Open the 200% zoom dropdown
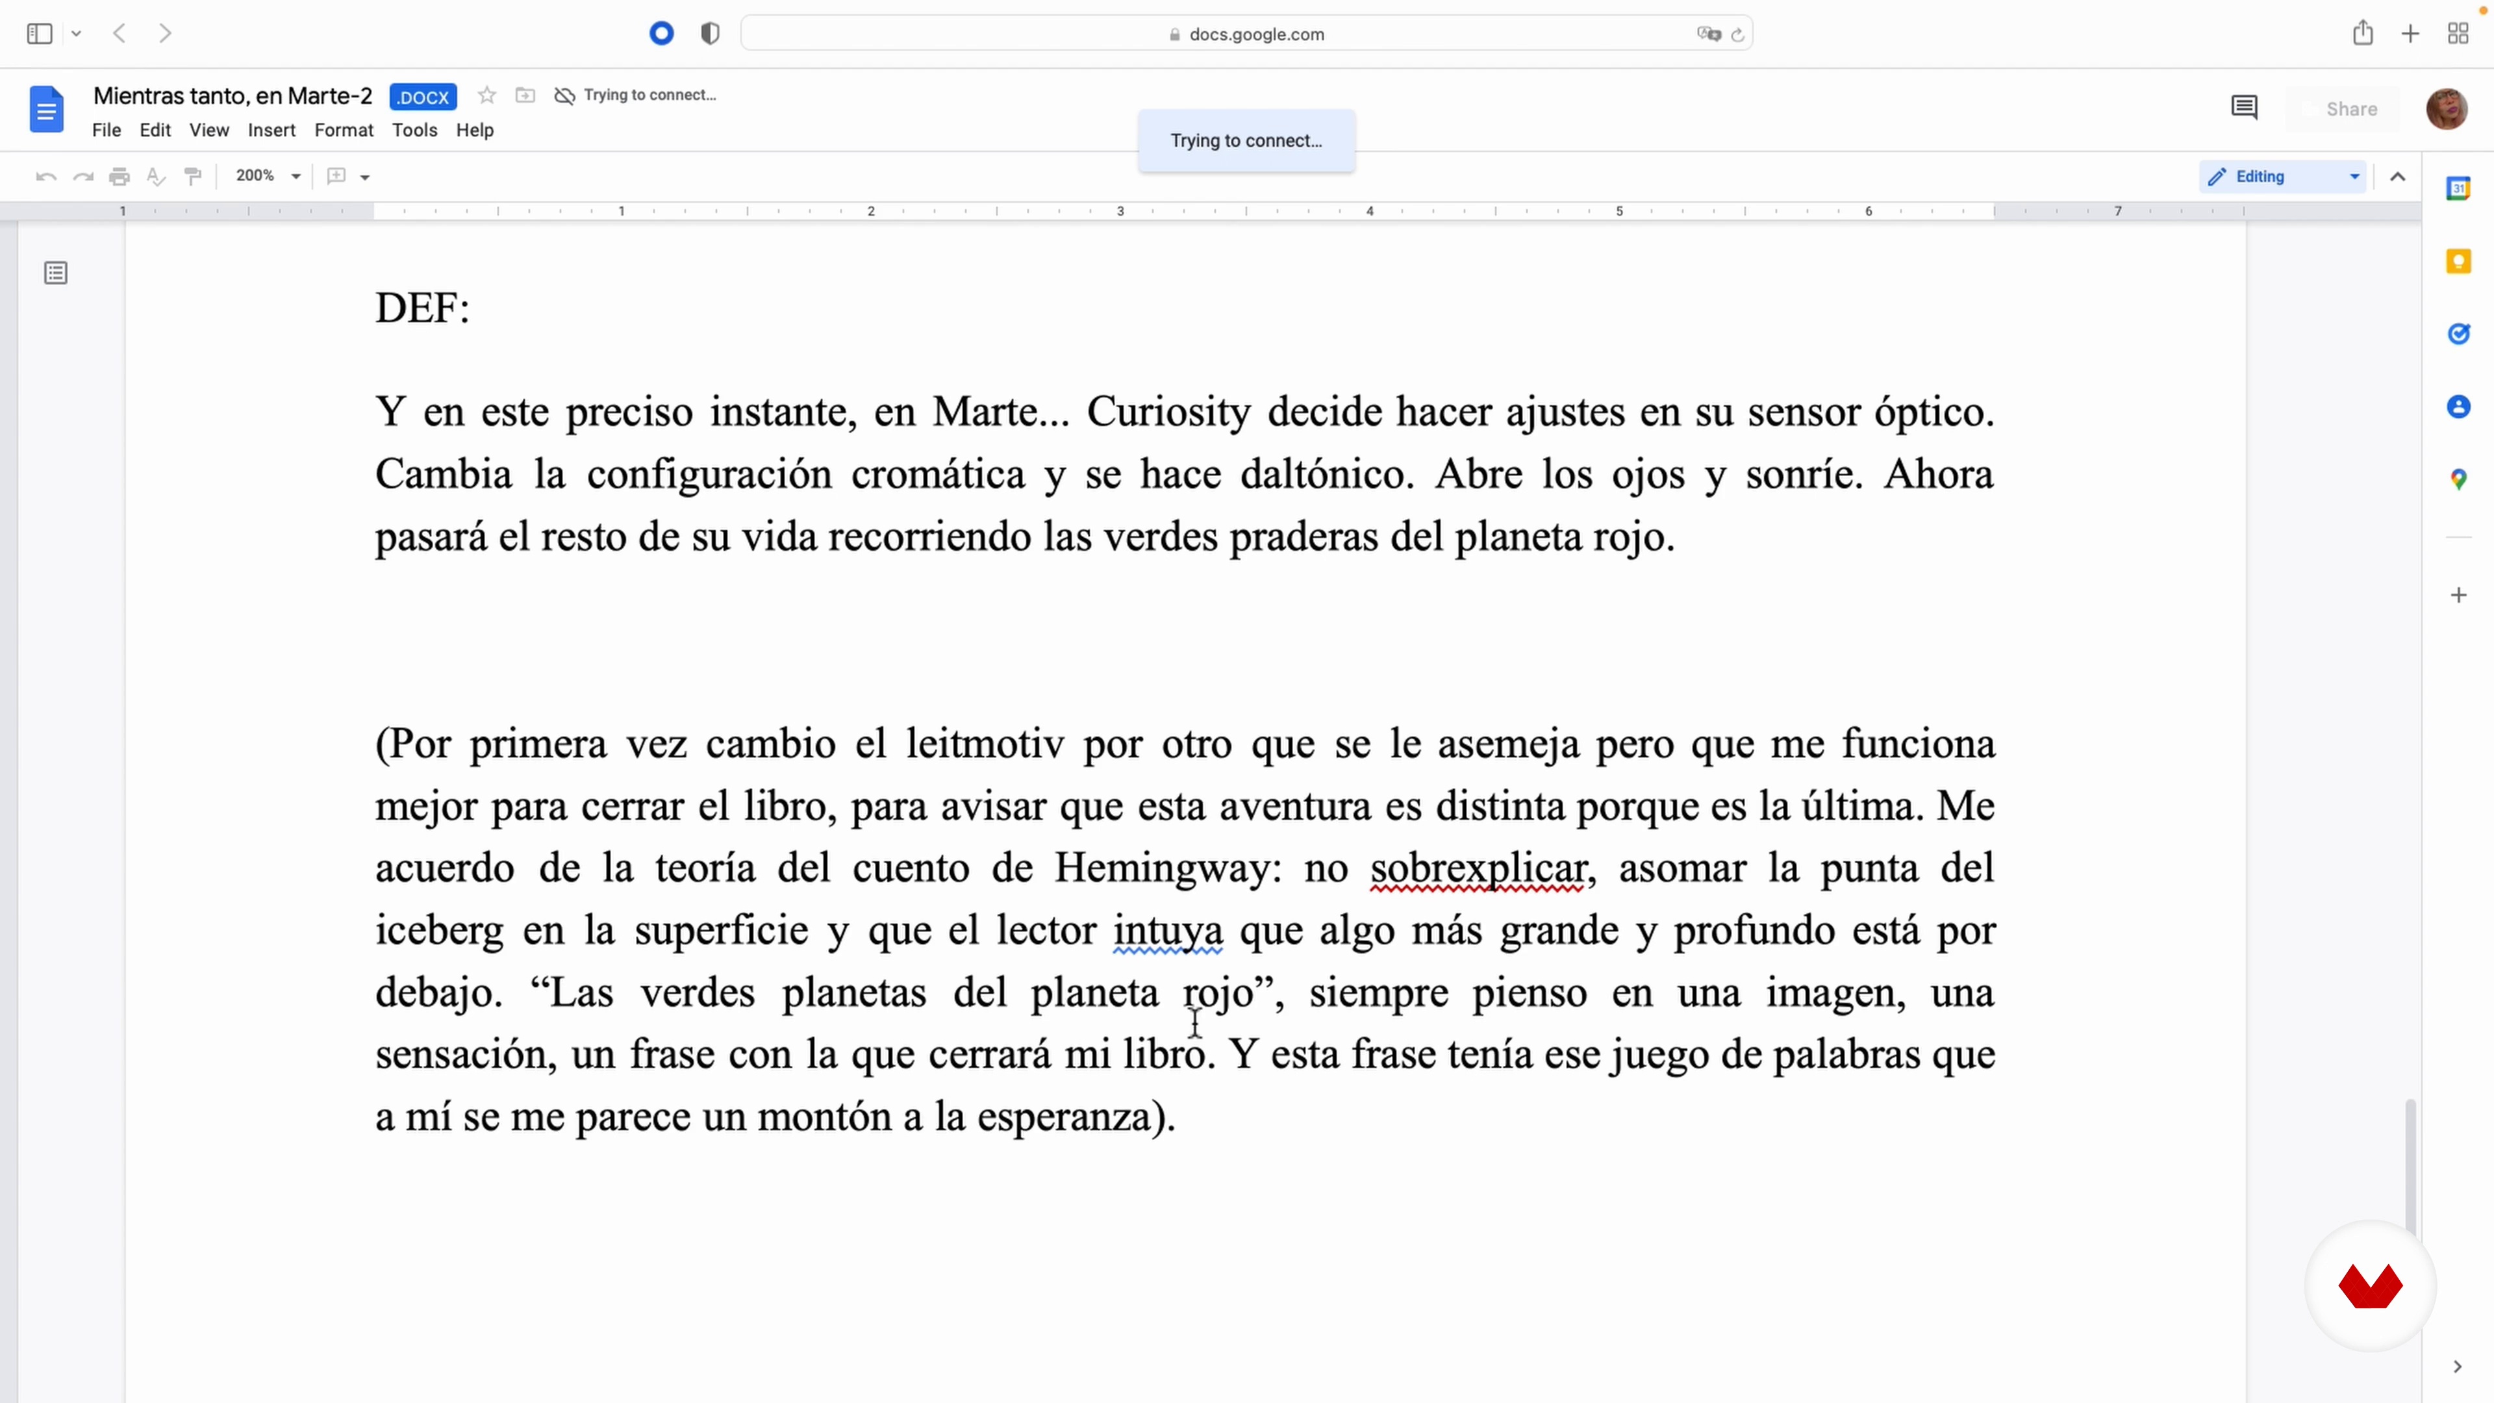The width and height of the screenshot is (2494, 1403). 268,176
